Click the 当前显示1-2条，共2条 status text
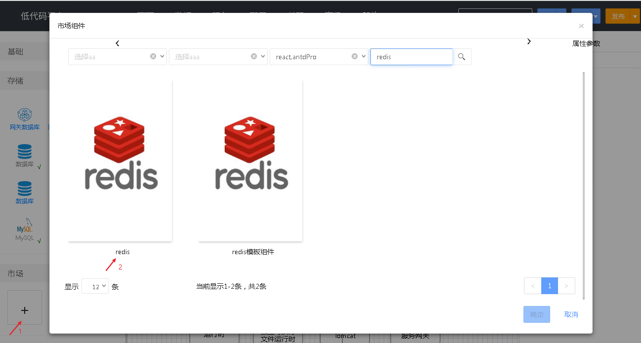The height and width of the screenshot is (343, 641). pos(231,286)
